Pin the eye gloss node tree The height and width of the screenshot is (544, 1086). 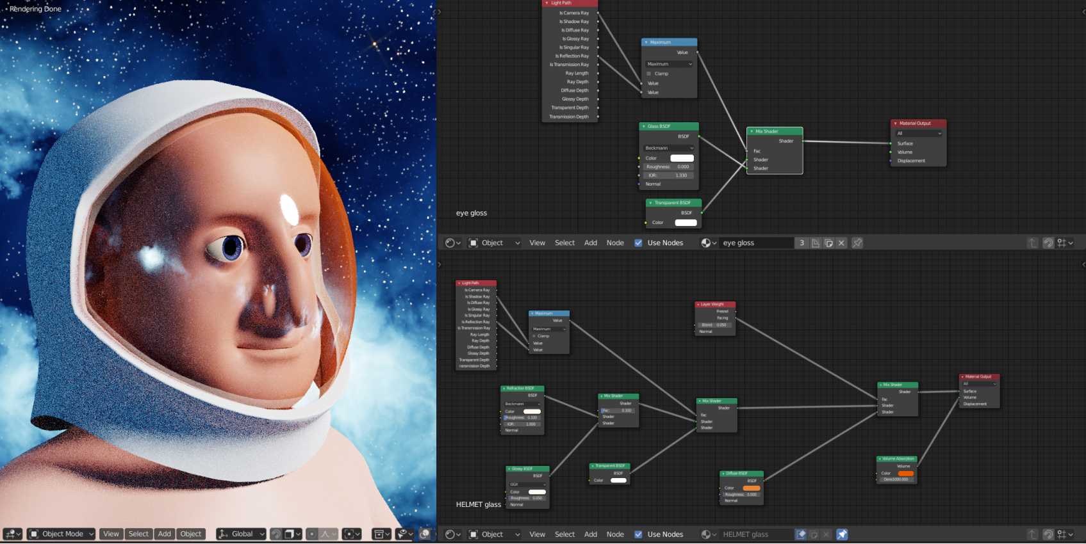(x=857, y=243)
